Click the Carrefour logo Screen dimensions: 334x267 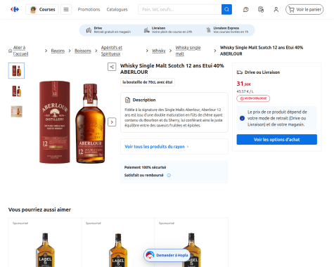15,9
